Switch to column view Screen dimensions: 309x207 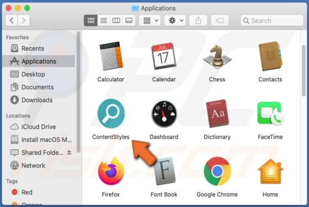pyautogui.click(x=116, y=20)
